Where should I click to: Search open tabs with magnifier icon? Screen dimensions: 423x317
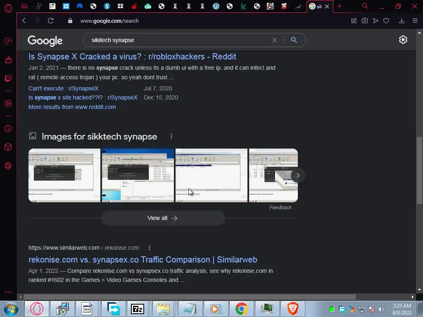point(365,6)
